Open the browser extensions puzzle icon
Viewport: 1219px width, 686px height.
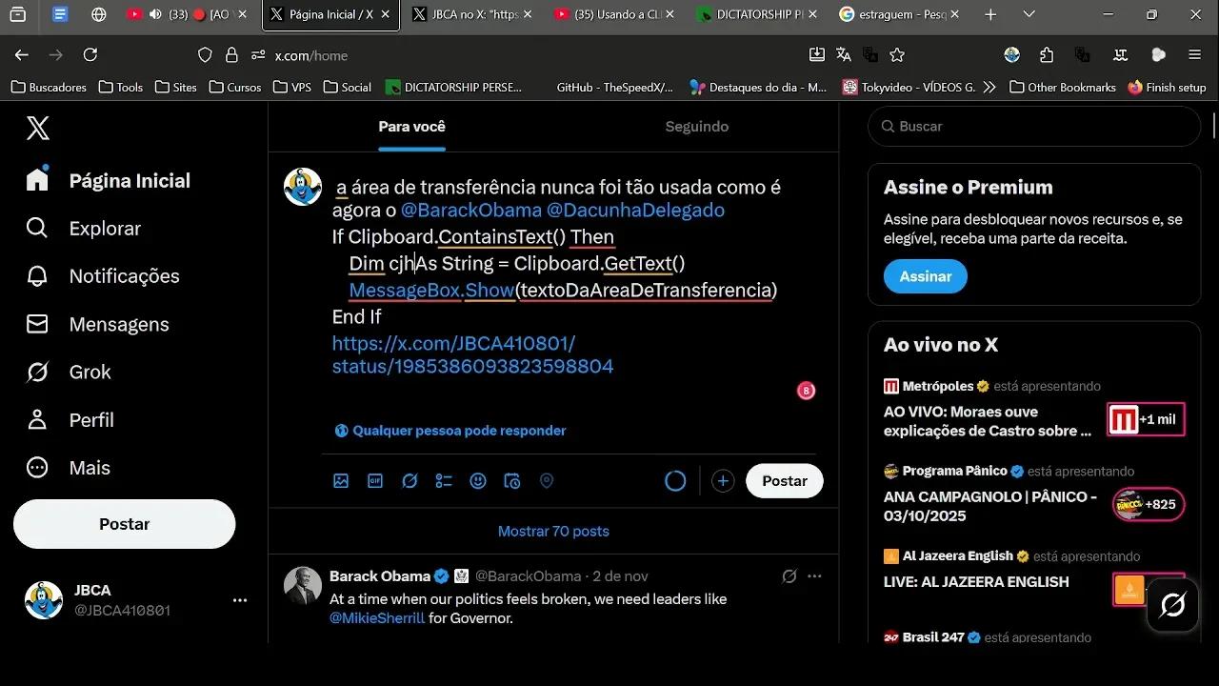1047,55
